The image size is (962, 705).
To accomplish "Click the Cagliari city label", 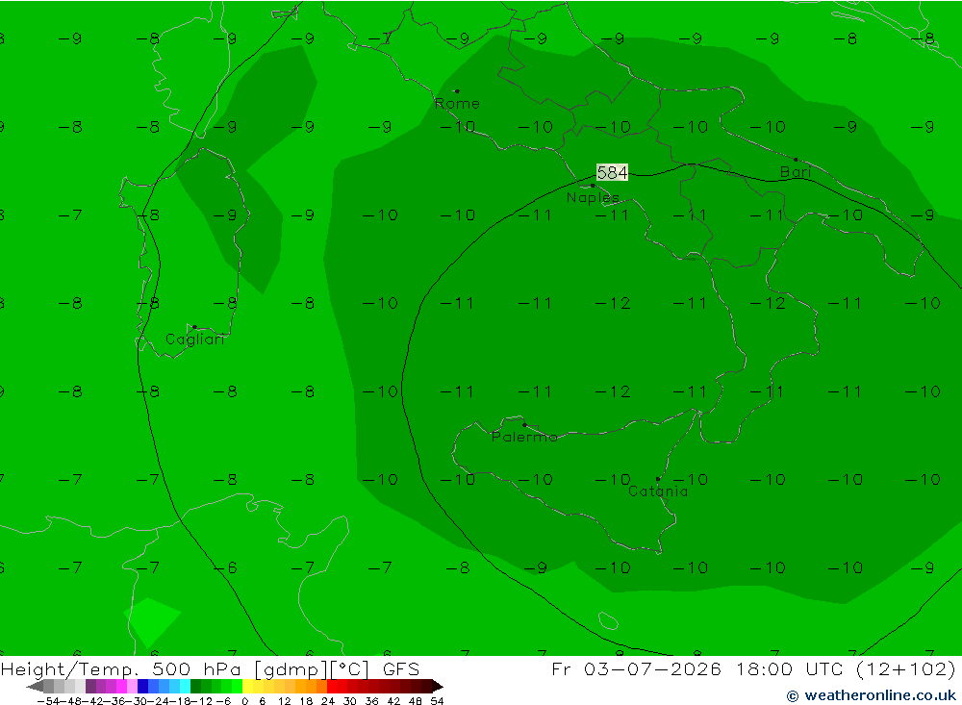I will [194, 340].
